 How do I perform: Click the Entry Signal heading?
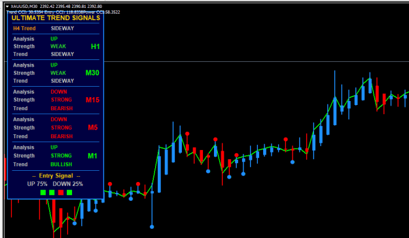56,175
